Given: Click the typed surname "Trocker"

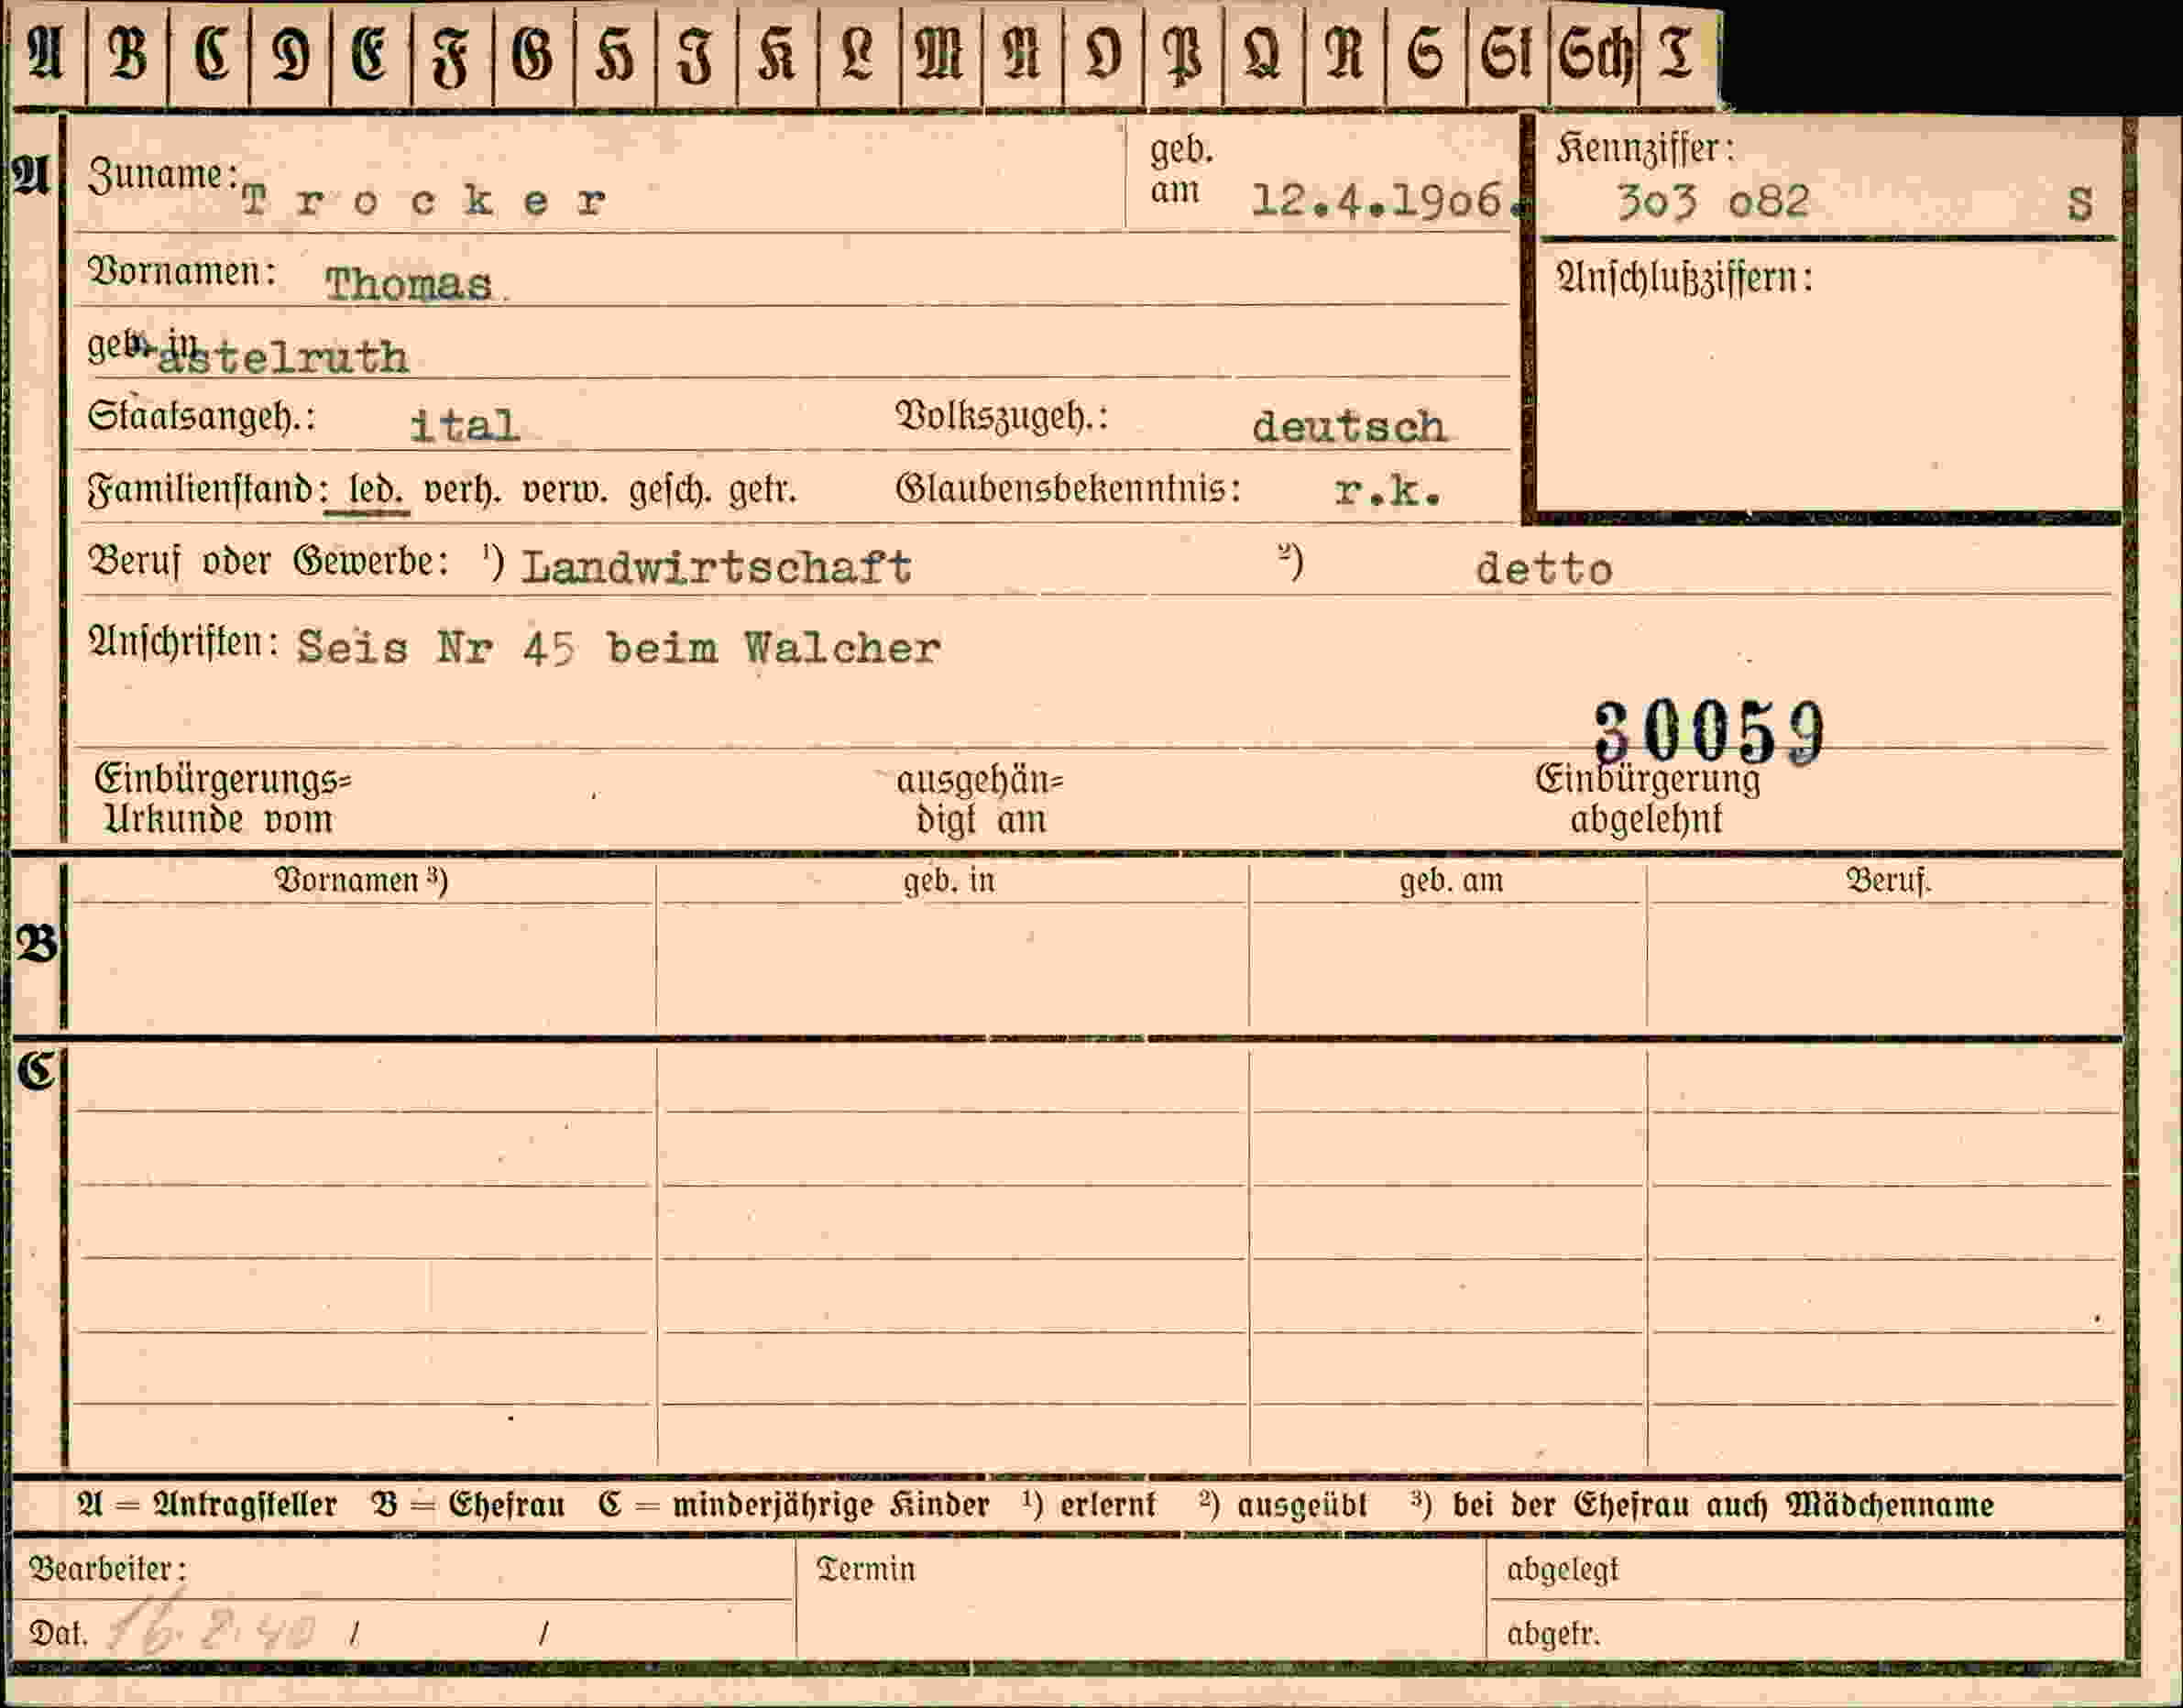Looking at the screenshot, I should [424, 202].
